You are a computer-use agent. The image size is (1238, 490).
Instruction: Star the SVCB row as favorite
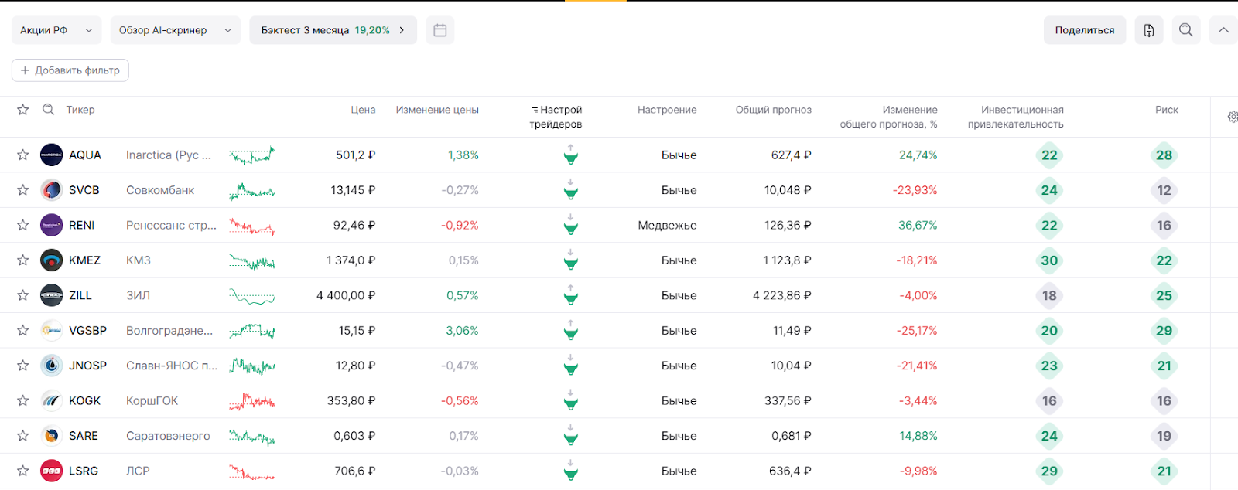[x=23, y=190]
